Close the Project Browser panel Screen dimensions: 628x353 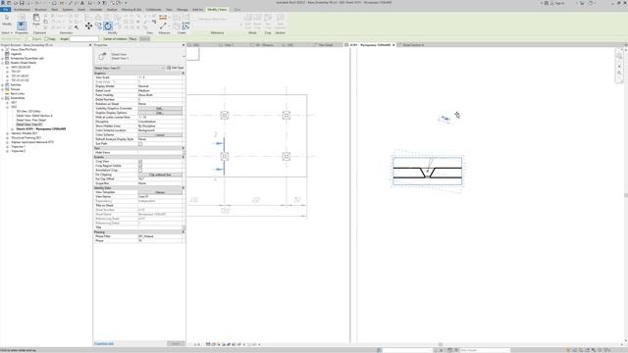pyautogui.click(x=90, y=45)
